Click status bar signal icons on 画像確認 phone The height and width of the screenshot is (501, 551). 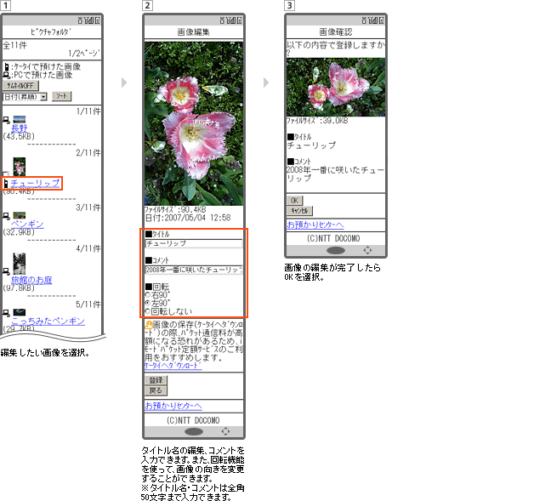372,20
